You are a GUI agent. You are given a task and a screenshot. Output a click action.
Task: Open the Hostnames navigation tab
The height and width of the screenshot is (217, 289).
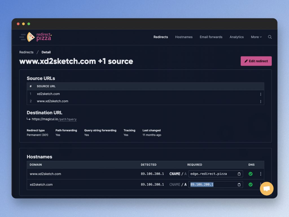[x=184, y=37]
